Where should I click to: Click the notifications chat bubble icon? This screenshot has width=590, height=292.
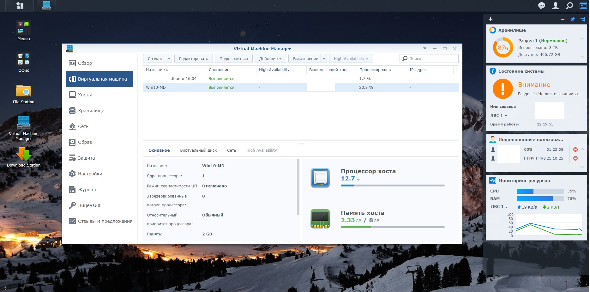coord(541,6)
